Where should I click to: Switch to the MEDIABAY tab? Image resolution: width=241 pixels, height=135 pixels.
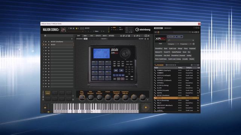coord(158,28)
